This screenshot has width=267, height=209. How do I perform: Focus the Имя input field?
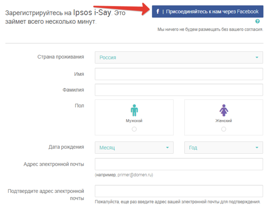(179, 74)
